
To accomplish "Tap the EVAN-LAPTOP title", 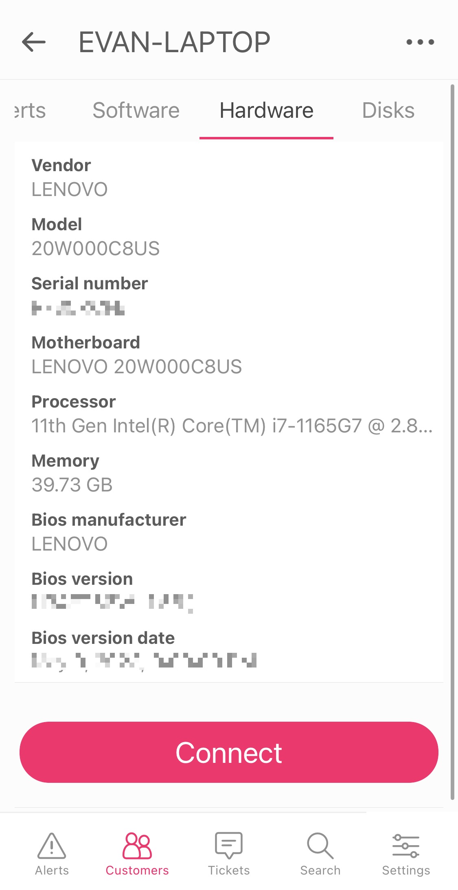I will (x=174, y=42).
